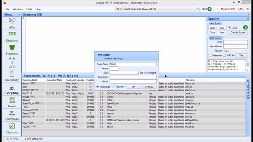Select the YaCom?????? row
This screenshot has width=253, height=142.
pyautogui.click(x=134, y=127)
